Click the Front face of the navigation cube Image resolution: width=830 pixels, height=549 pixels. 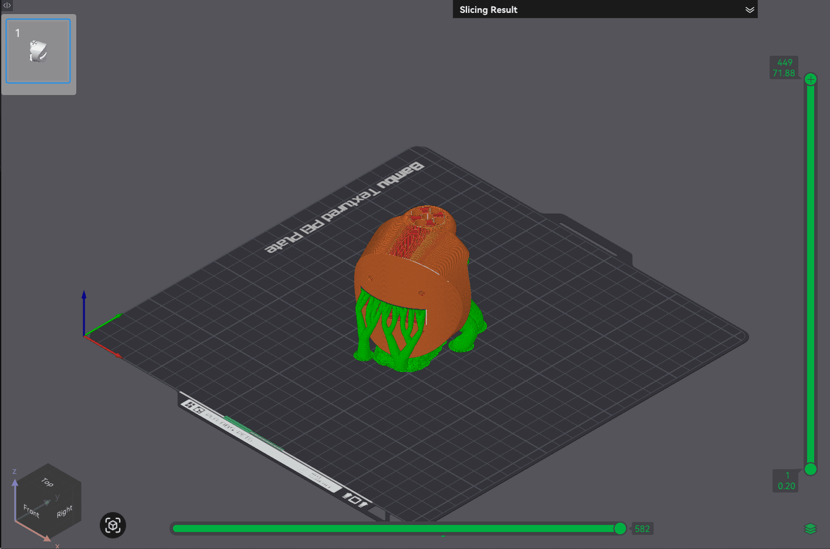[31, 512]
